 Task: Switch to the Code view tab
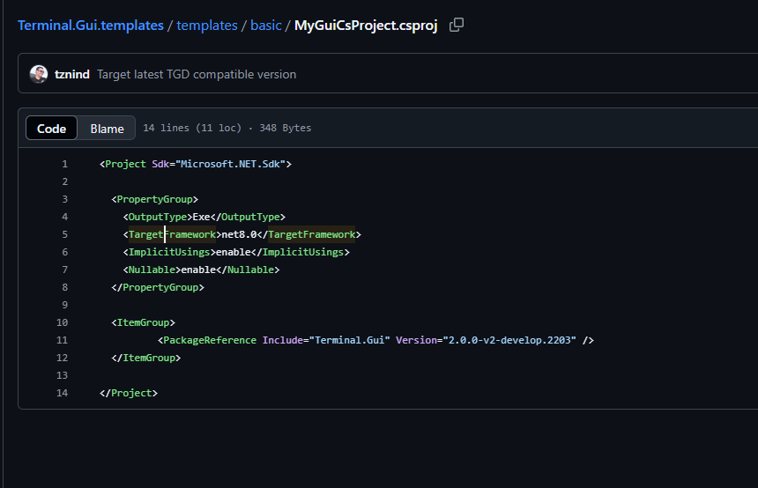point(51,129)
